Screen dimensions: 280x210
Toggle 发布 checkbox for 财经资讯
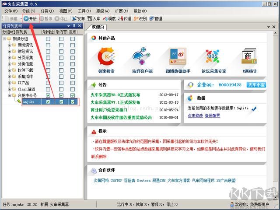(x=73, y=52)
